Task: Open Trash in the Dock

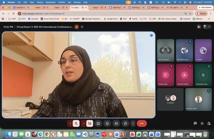Action: pyautogui.click(x=205, y=134)
